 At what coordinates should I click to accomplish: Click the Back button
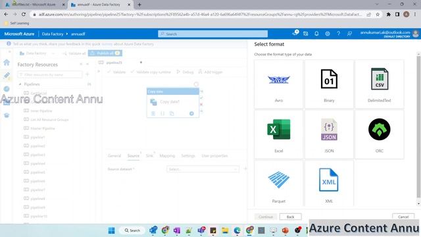click(x=290, y=217)
